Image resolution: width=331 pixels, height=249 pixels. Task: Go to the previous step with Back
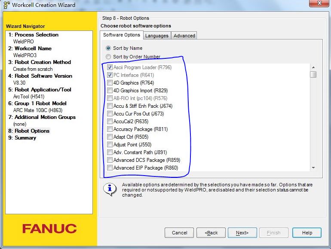pos(211,233)
